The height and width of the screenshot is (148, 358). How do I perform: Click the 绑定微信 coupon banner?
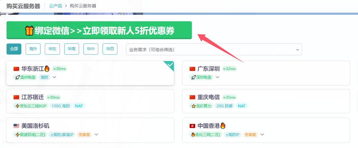point(99,30)
